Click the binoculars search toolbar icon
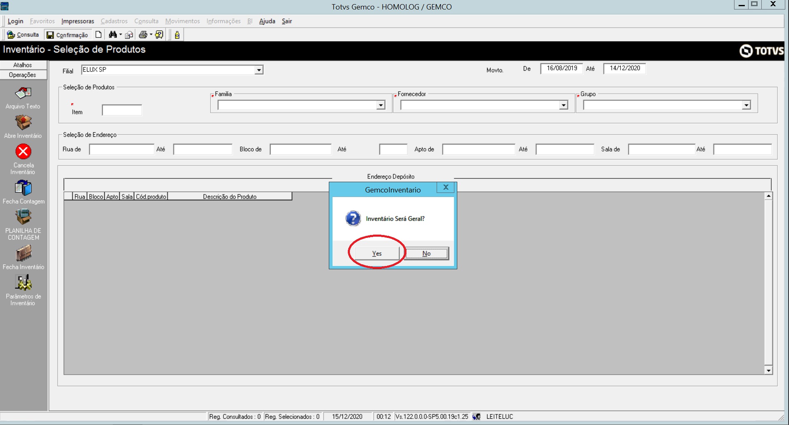Screen dimensions: 789x425 (112, 35)
